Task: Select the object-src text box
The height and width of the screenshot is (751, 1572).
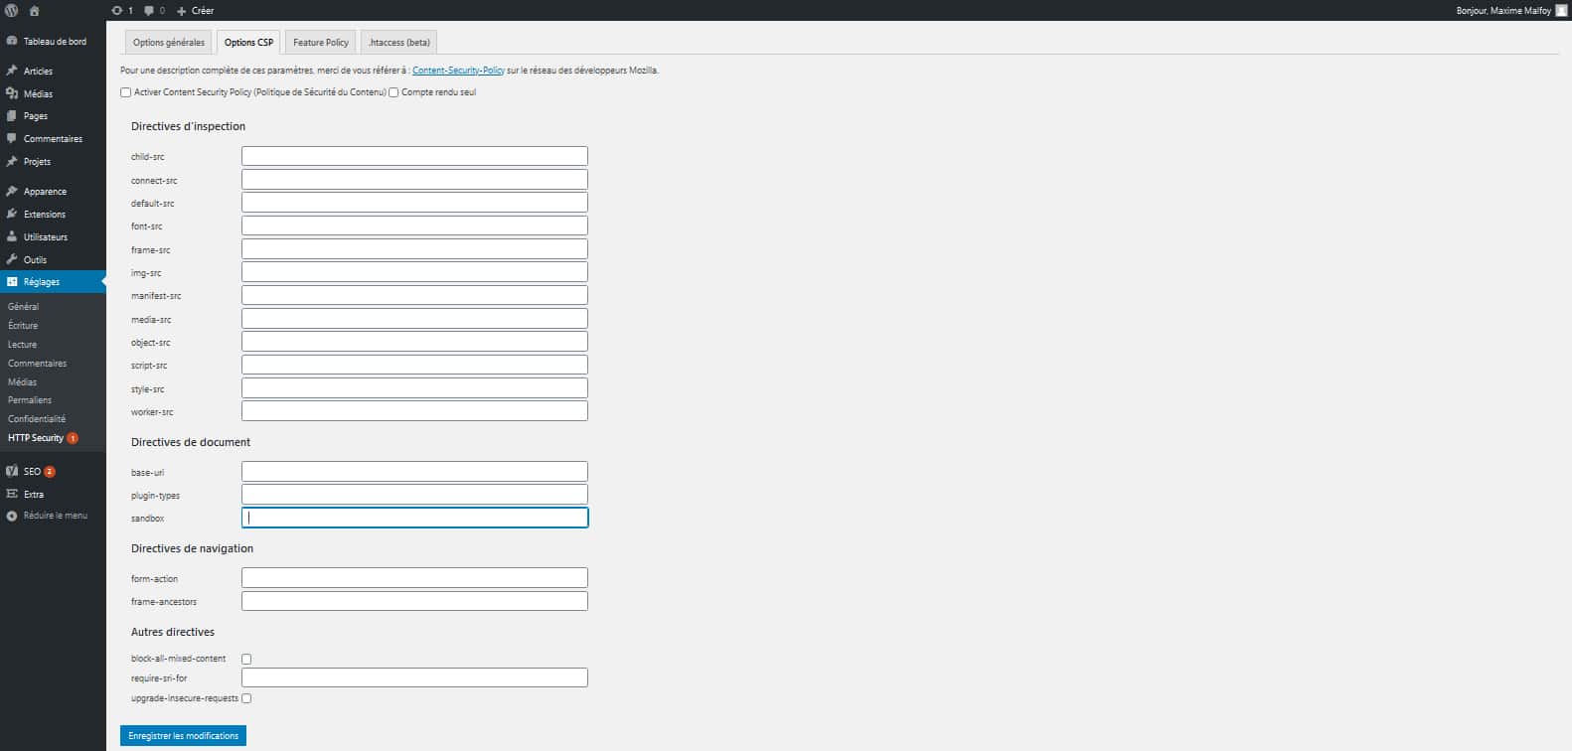Action: pos(414,342)
